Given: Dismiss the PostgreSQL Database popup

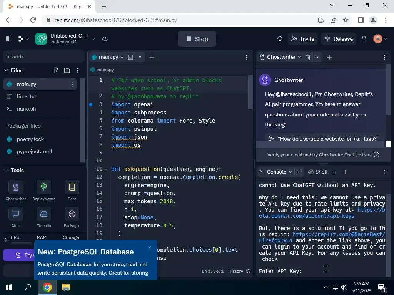Looking at the screenshot, I should pyautogui.click(x=149, y=248).
